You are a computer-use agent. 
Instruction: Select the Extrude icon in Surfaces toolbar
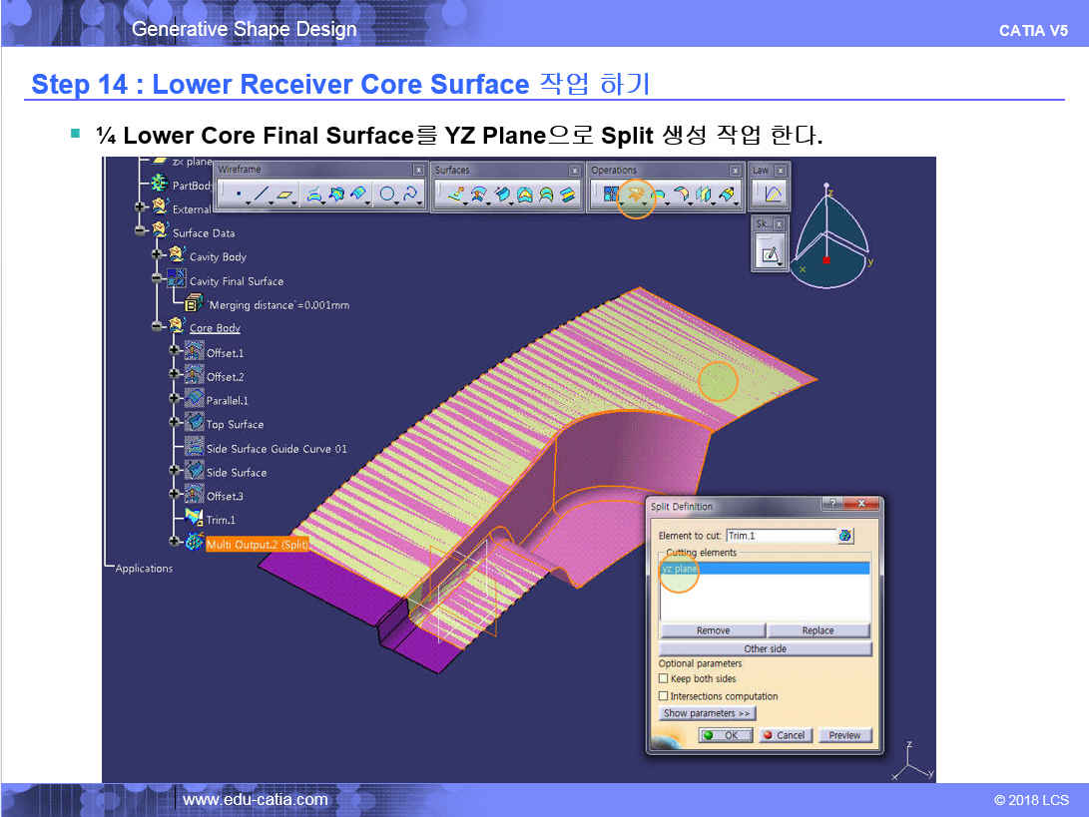454,195
